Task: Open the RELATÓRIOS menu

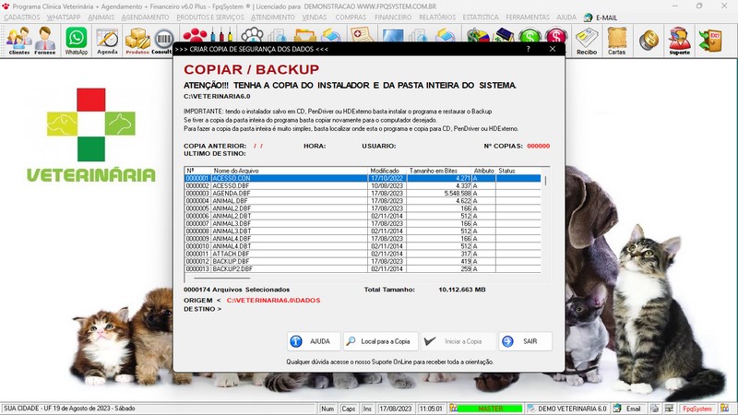Action: (x=435, y=18)
